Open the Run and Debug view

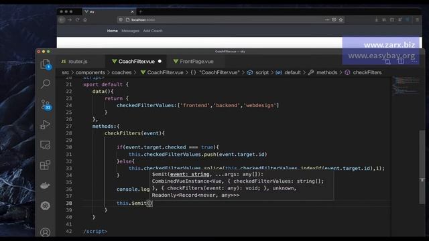pyautogui.click(x=46, y=125)
